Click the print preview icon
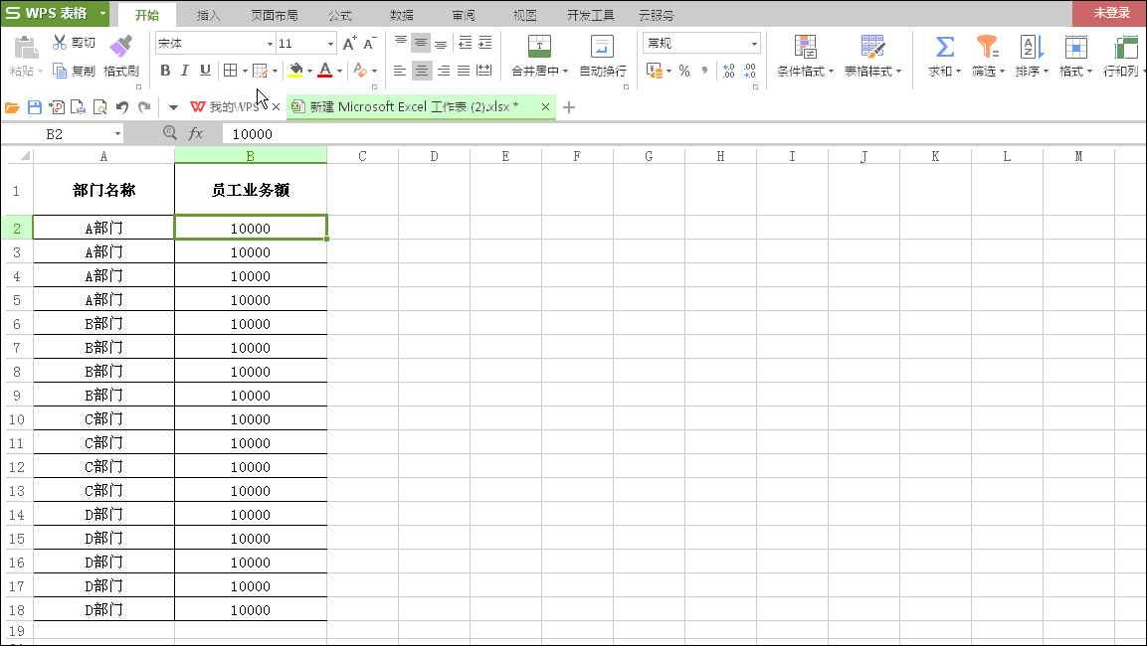1147x646 pixels. click(x=100, y=107)
